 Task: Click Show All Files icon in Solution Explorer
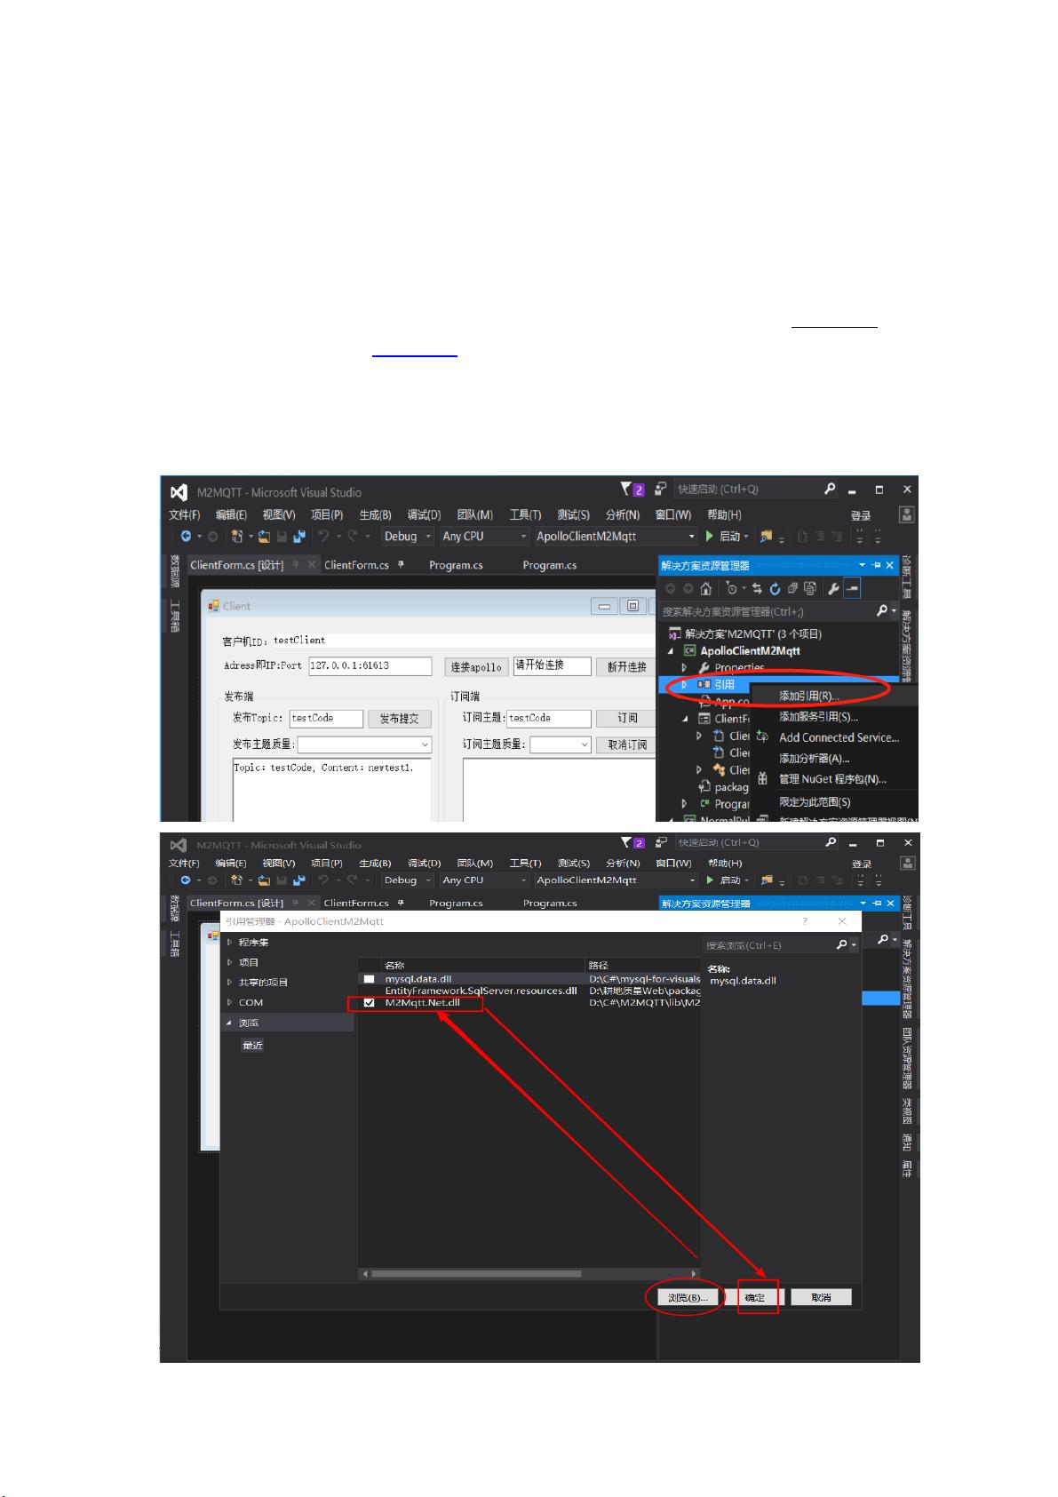click(810, 588)
